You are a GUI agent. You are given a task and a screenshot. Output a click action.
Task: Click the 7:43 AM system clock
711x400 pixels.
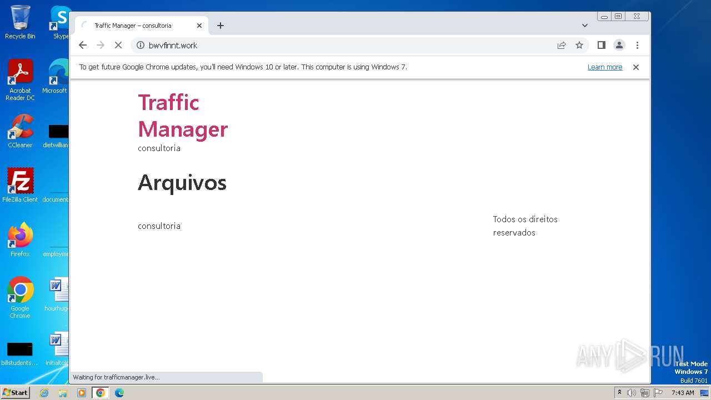click(683, 393)
